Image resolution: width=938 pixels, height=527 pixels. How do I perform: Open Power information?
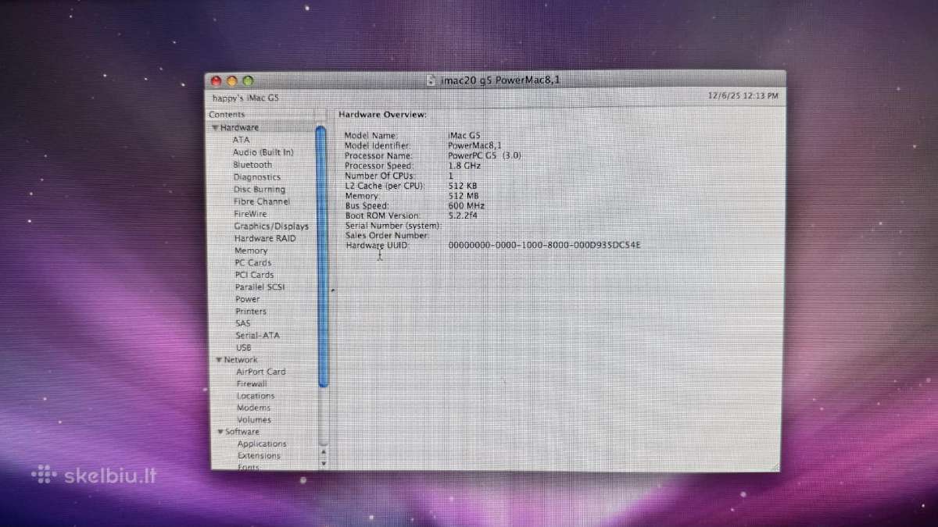tap(248, 299)
